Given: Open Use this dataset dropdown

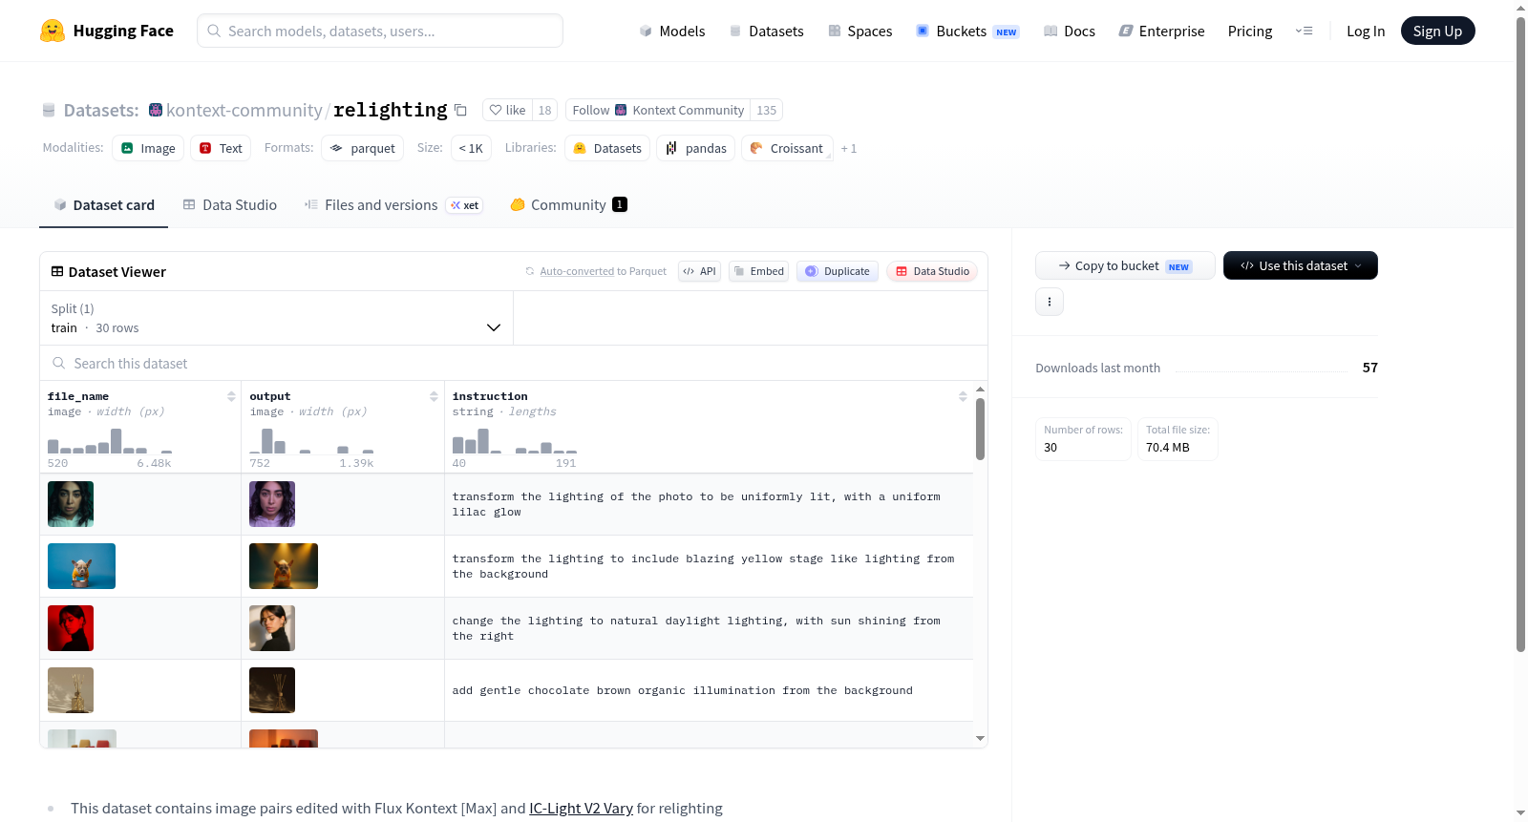Looking at the screenshot, I should coord(1301,265).
